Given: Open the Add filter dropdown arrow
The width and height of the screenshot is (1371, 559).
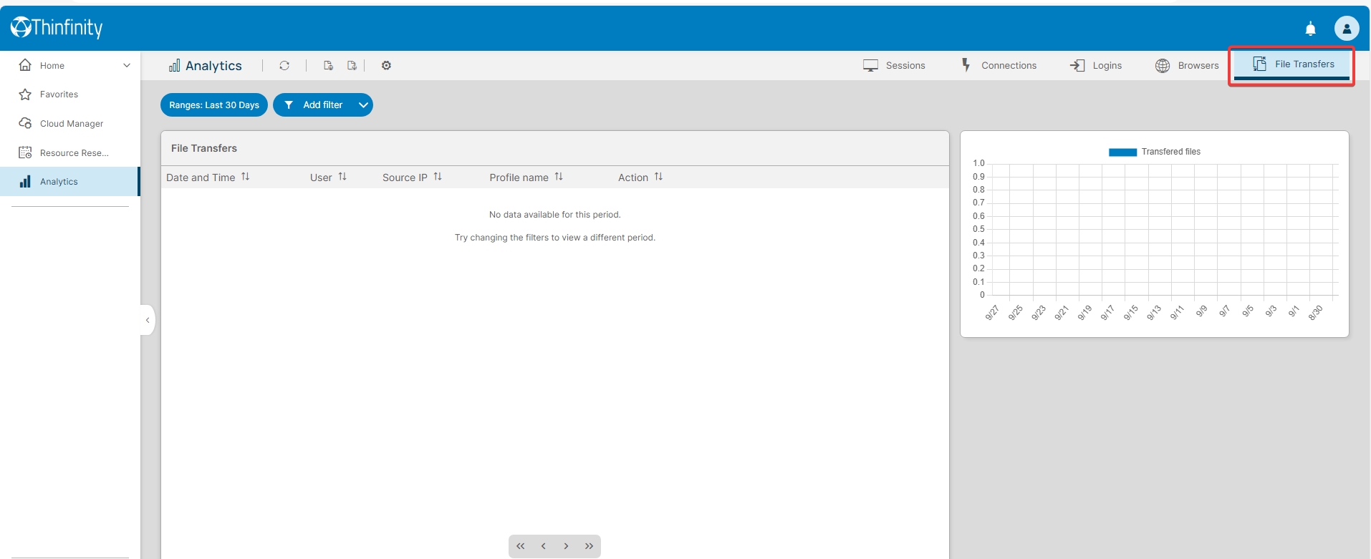Looking at the screenshot, I should [x=363, y=105].
